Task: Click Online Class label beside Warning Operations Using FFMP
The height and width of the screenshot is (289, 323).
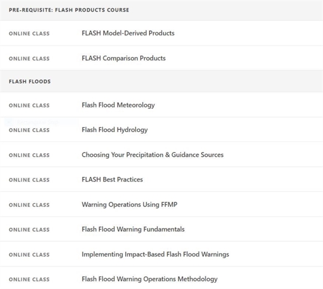Action: (x=29, y=205)
